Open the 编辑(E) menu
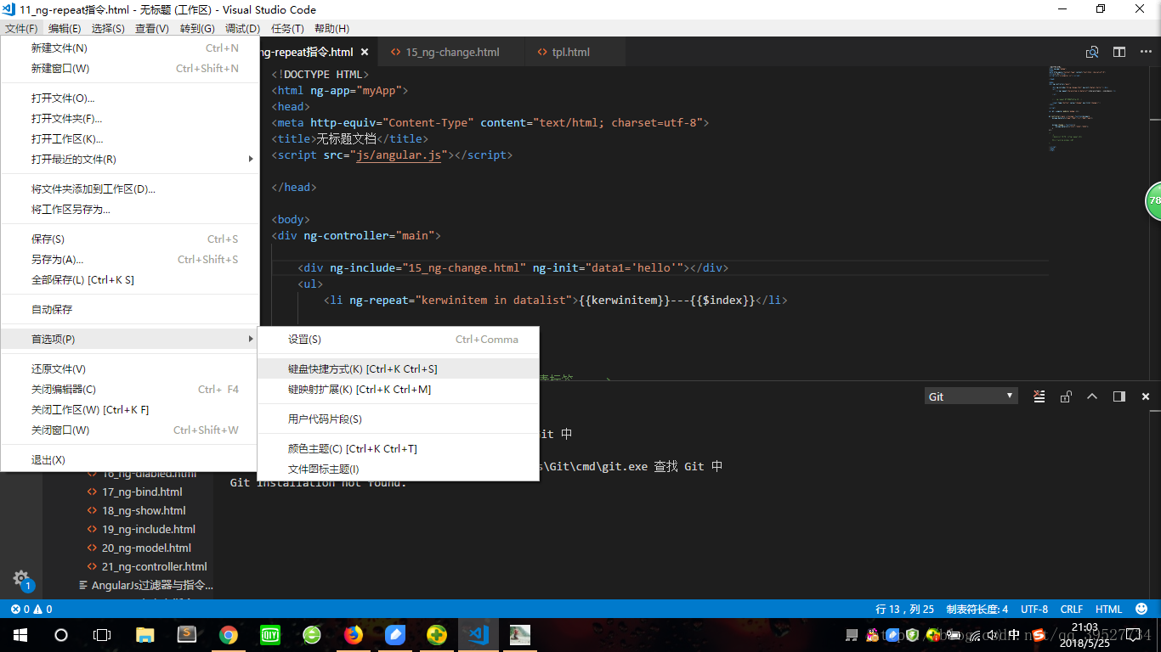This screenshot has width=1161, height=652. (65, 28)
